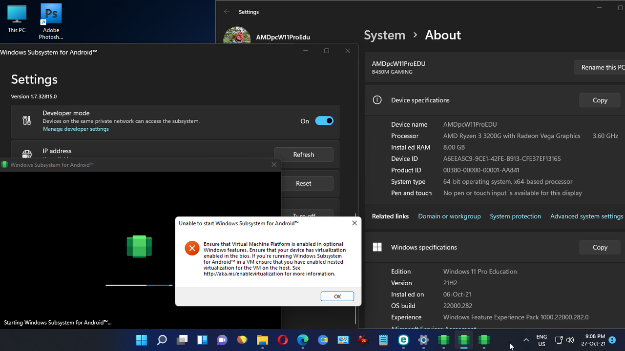
Task: Show hidden system tray icons
Action: tap(526, 340)
